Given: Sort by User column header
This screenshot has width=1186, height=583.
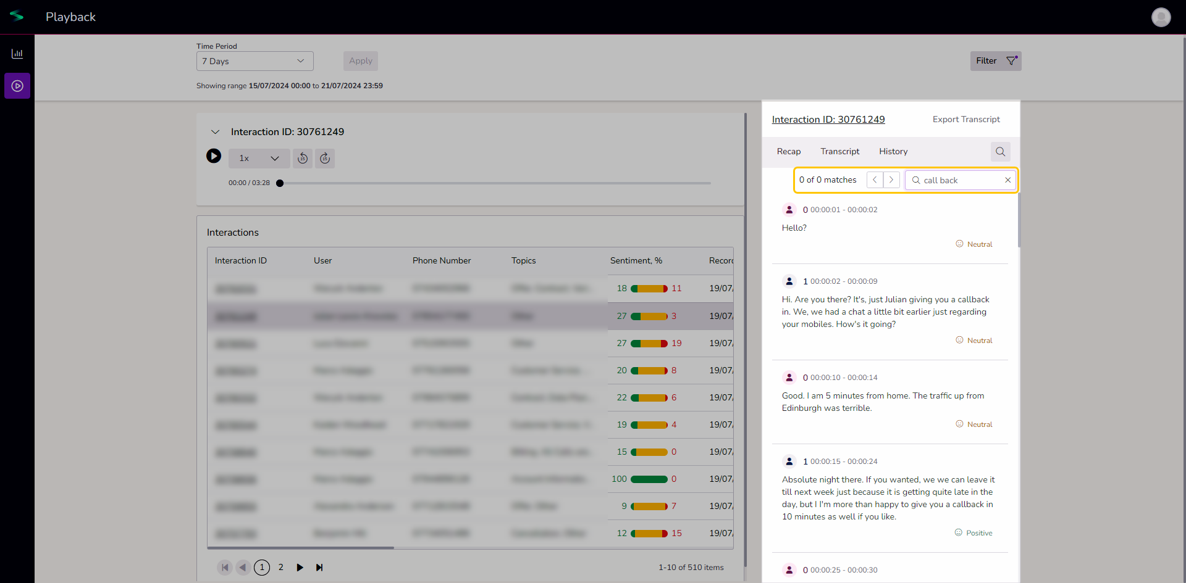Looking at the screenshot, I should 322,261.
